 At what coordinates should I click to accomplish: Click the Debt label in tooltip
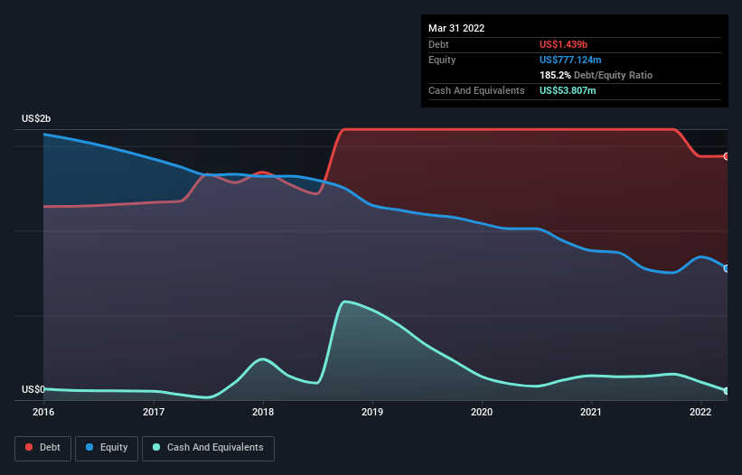(438, 44)
